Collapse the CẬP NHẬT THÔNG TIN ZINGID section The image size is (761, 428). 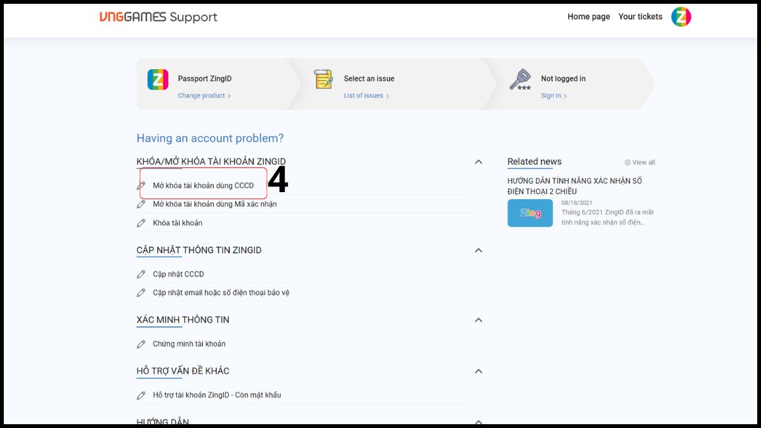point(479,250)
